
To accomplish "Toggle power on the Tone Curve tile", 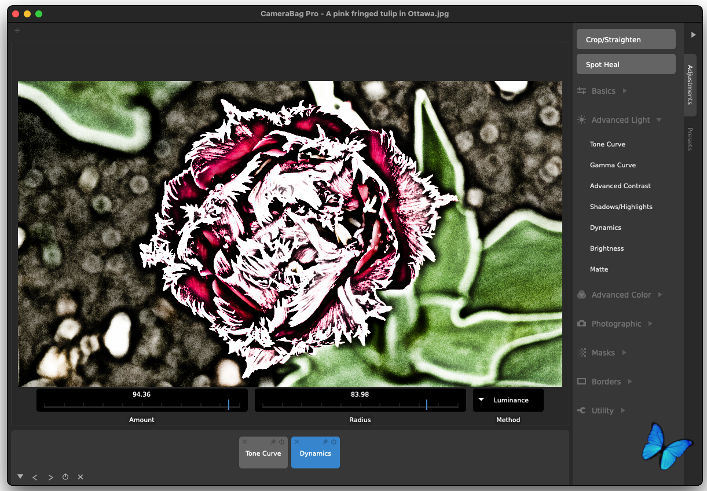I will pos(282,442).
